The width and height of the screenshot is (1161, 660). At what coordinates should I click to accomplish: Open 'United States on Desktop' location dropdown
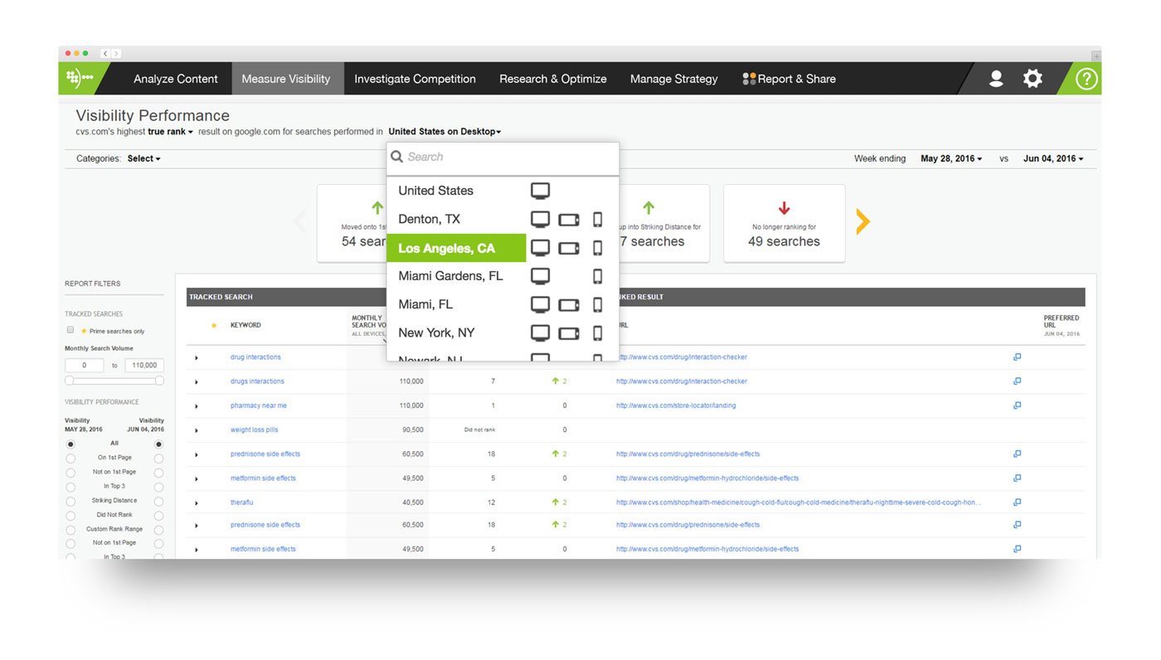(x=444, y=132)
